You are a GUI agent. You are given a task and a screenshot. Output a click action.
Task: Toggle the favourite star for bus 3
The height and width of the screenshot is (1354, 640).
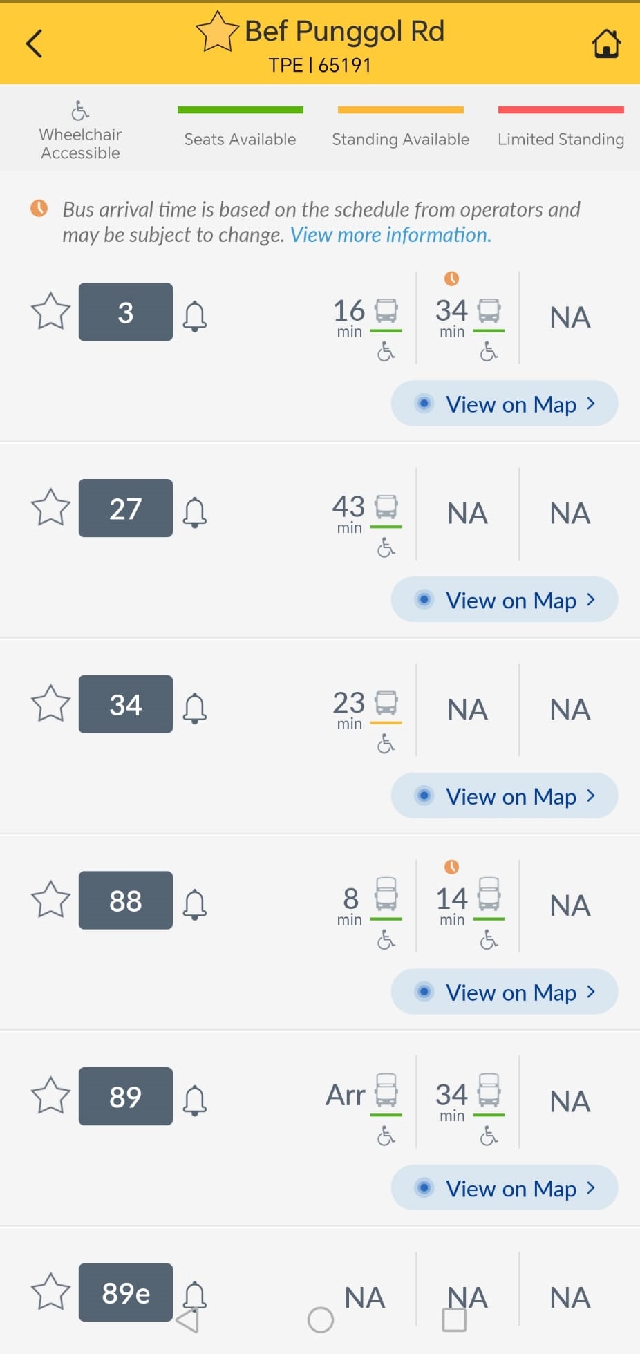coord(51,312)
